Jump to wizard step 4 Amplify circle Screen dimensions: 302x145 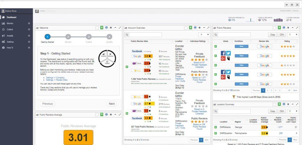109,37
